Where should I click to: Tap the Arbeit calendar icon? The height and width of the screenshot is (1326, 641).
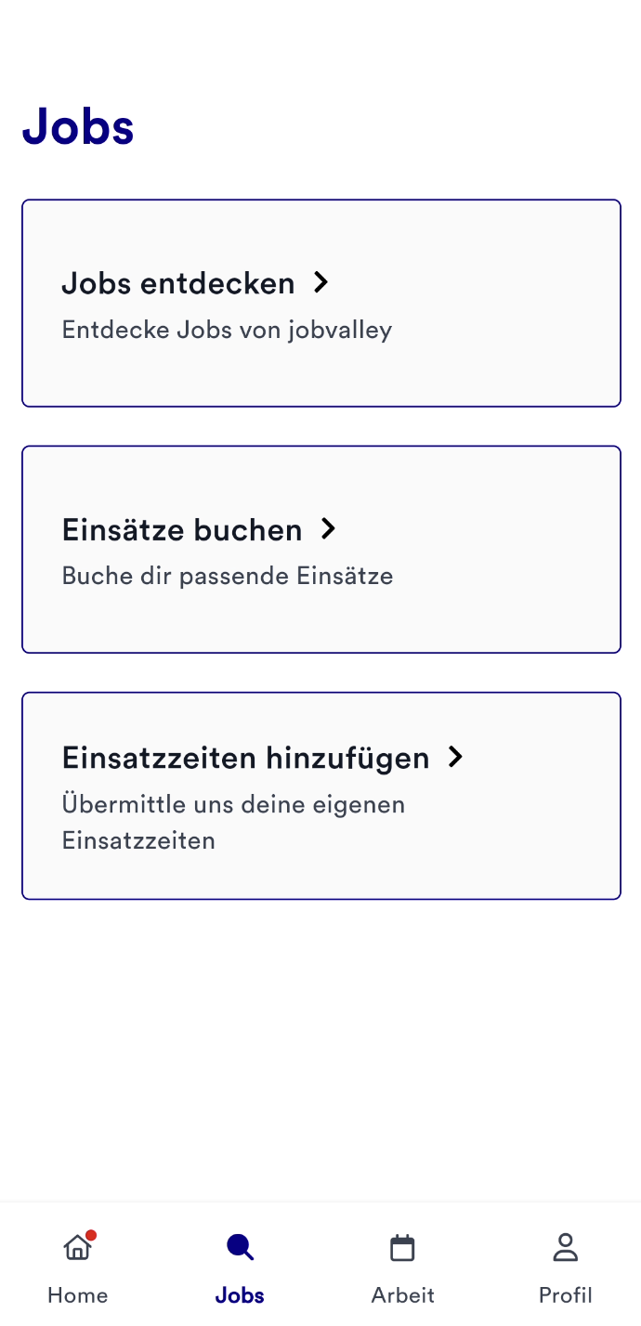click(402, 1248)
